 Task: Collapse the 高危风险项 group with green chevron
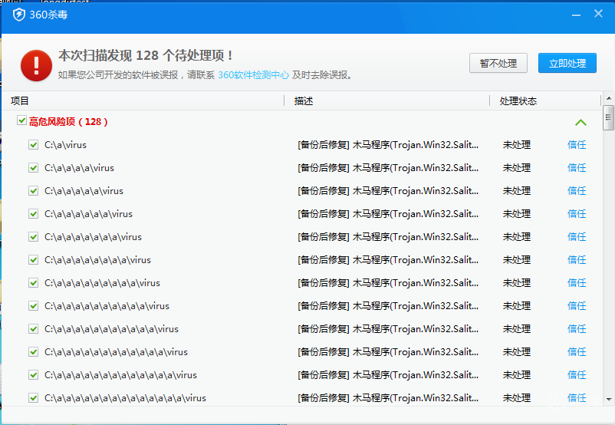click(580, 123)
